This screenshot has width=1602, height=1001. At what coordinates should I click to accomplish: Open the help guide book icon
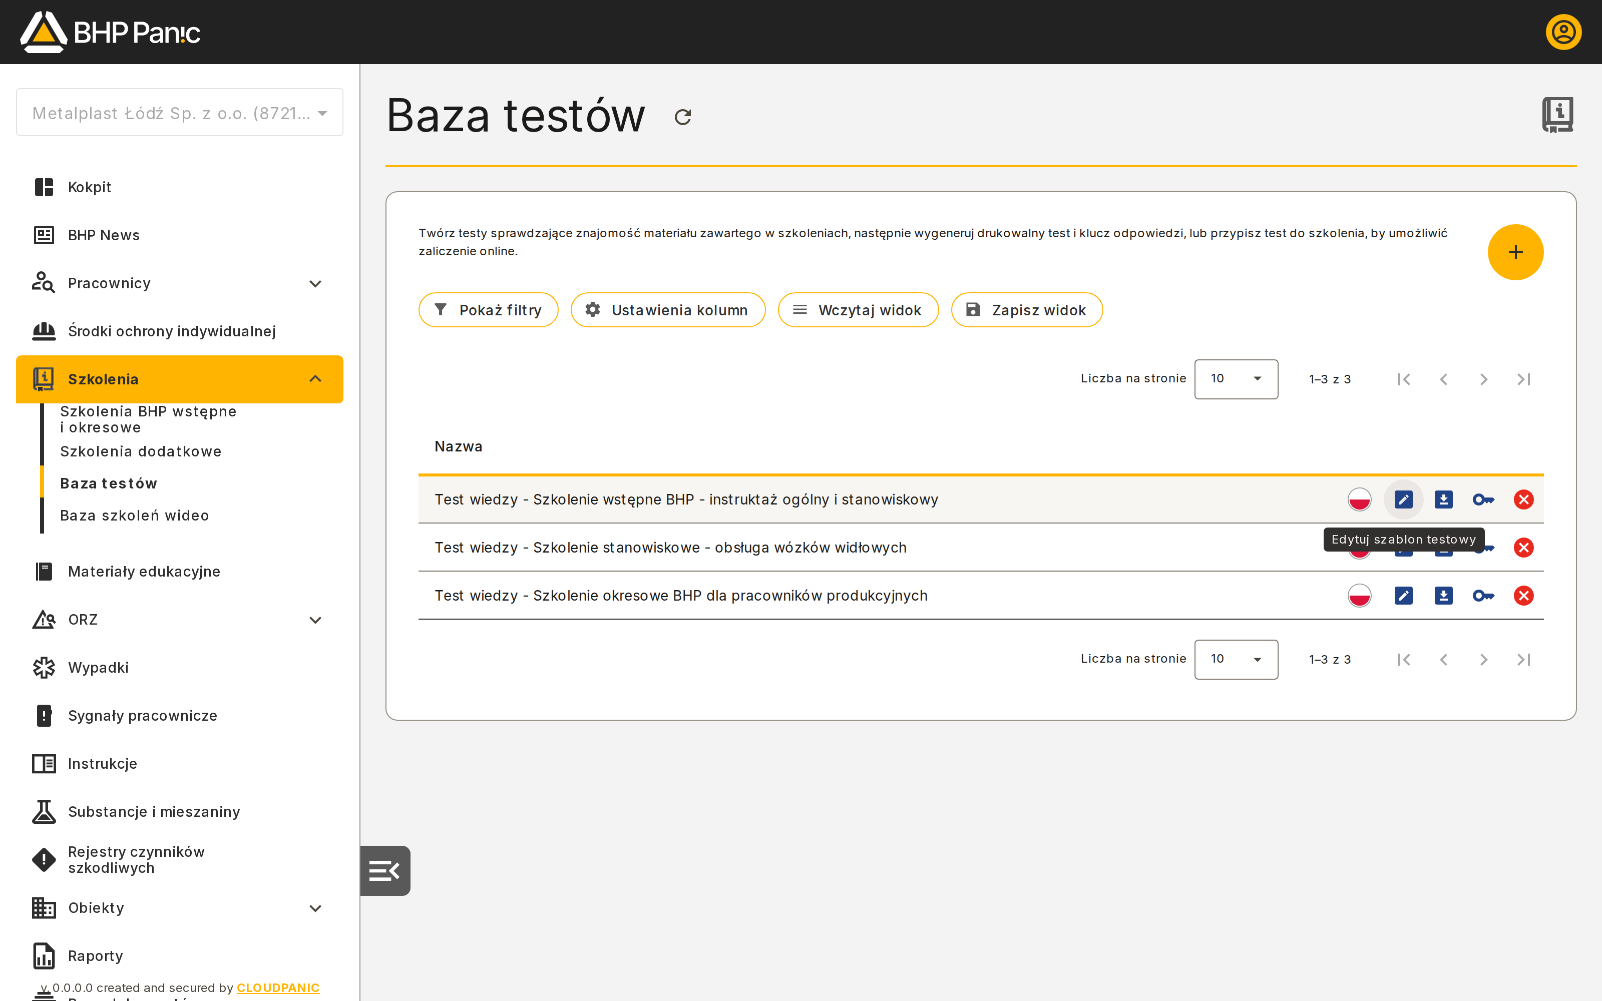1557,115
